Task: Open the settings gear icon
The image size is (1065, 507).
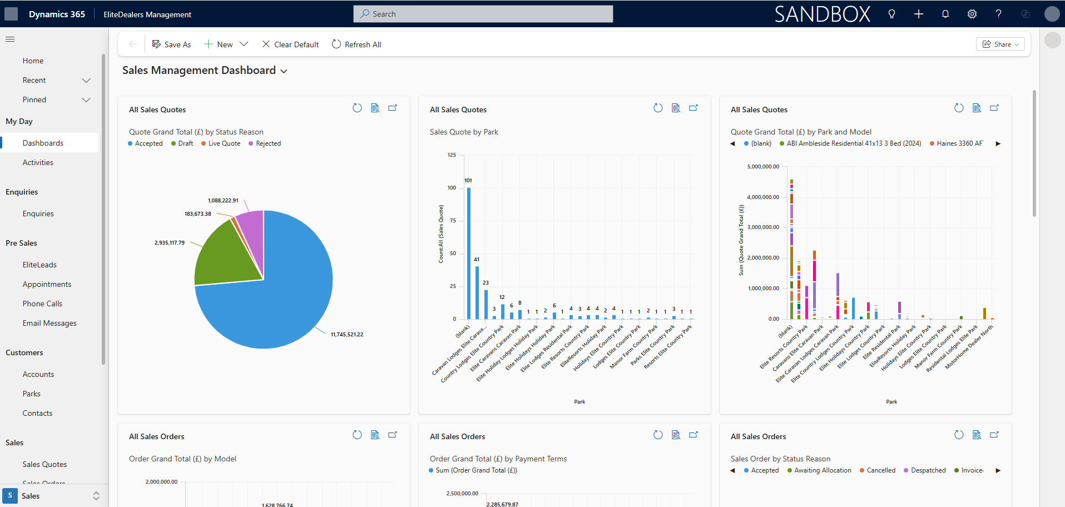Action: tap(972, 14)
